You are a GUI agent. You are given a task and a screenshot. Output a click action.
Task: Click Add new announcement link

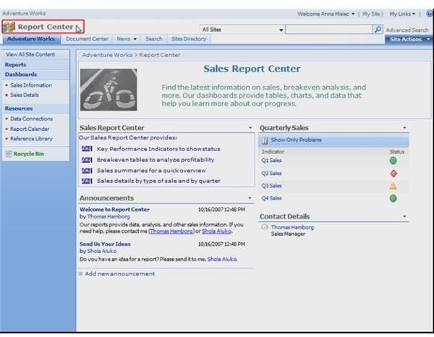pos(120,274)
